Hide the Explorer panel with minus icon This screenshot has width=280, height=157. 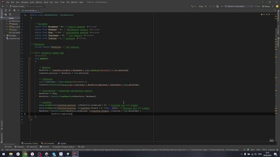point(18,10)
